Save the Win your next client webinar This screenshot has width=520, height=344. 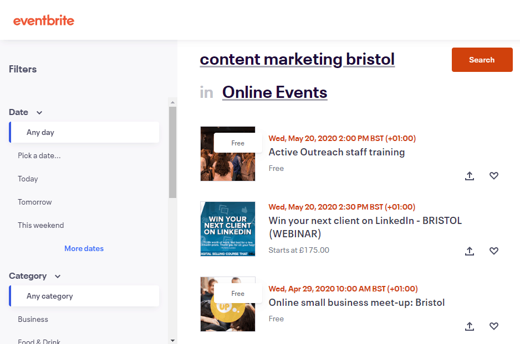pyautogui.click(x=494, y=251)
